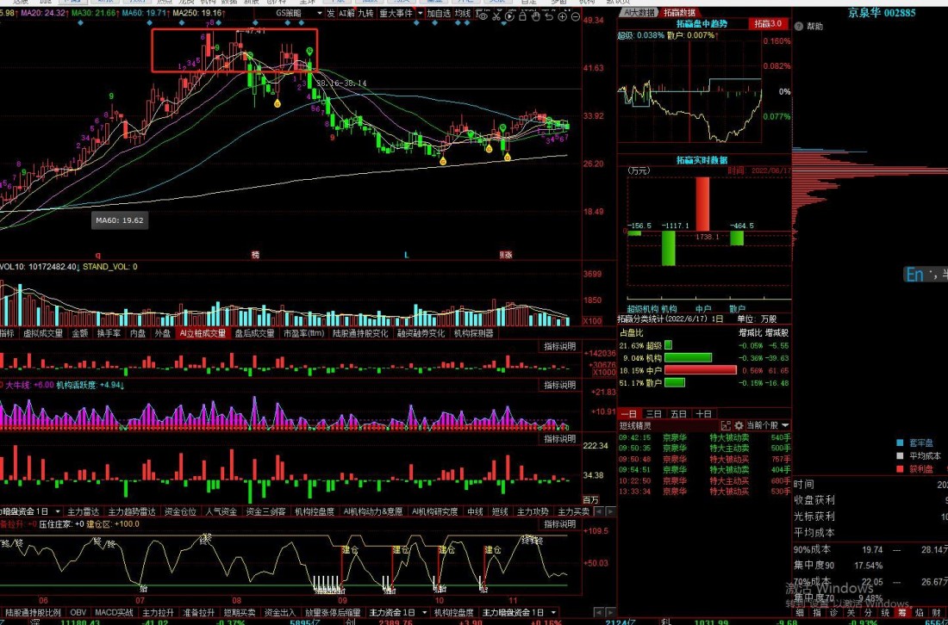Select the hand pan tool icon

click(x=536, y=16)
